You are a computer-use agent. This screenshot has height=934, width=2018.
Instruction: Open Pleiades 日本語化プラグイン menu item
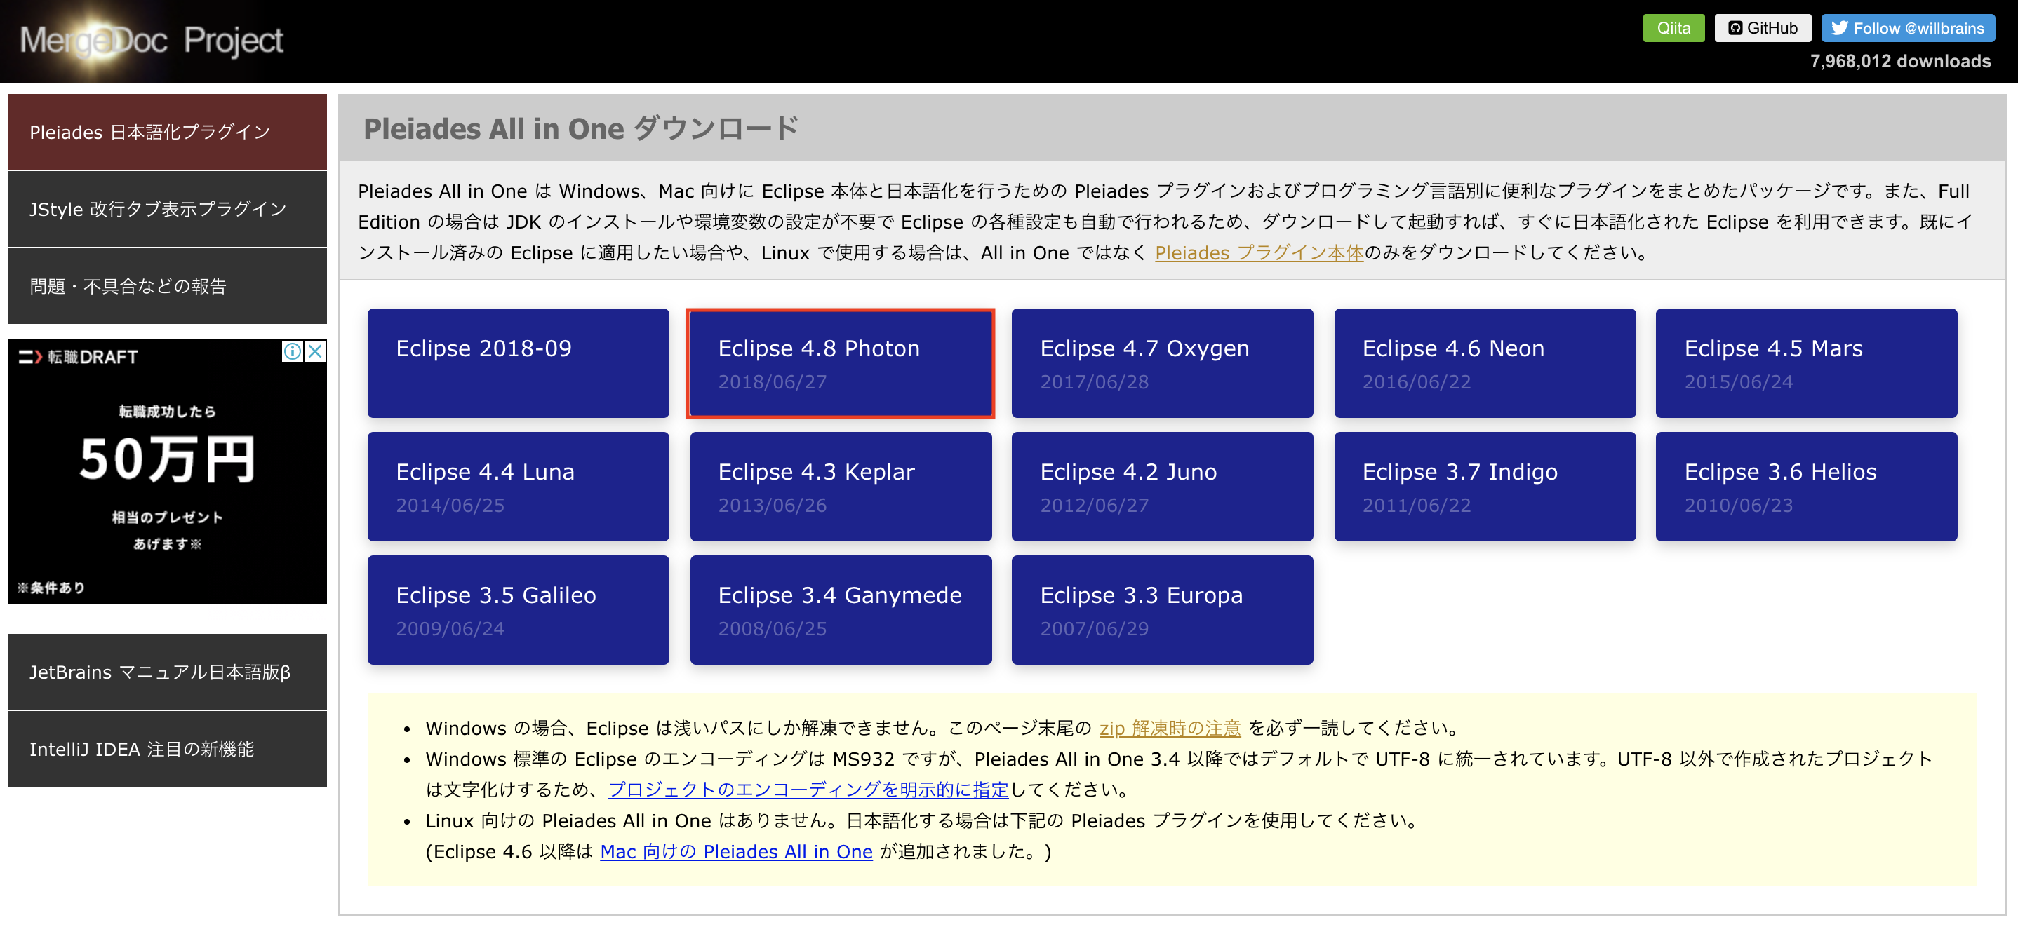[x=168, y=132]
